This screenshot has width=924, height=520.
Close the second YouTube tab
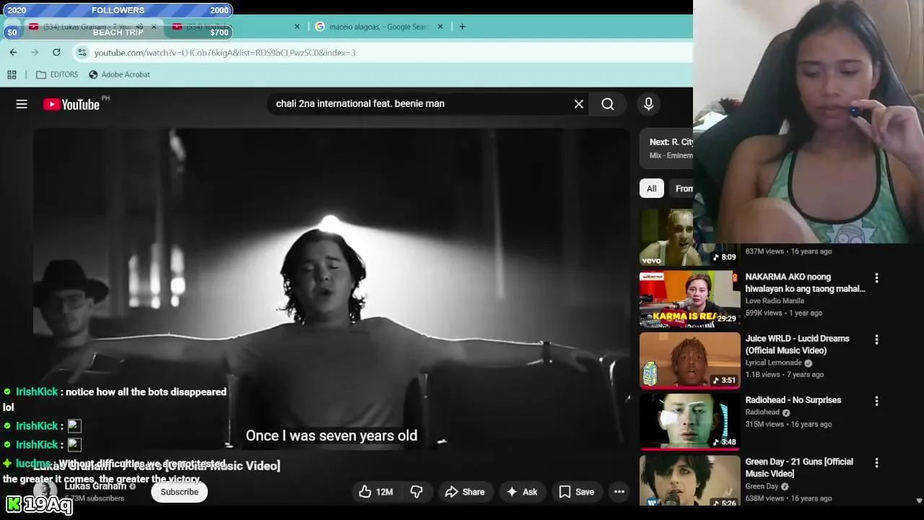point(297,27)
